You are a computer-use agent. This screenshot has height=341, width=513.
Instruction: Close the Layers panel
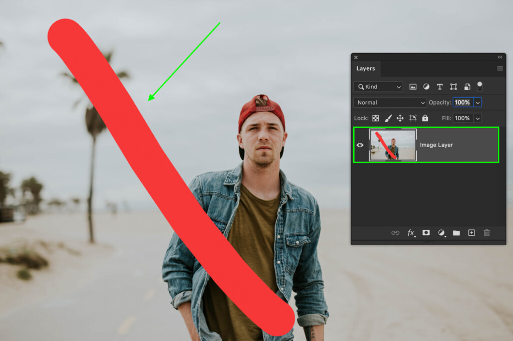tap(356, 57)
